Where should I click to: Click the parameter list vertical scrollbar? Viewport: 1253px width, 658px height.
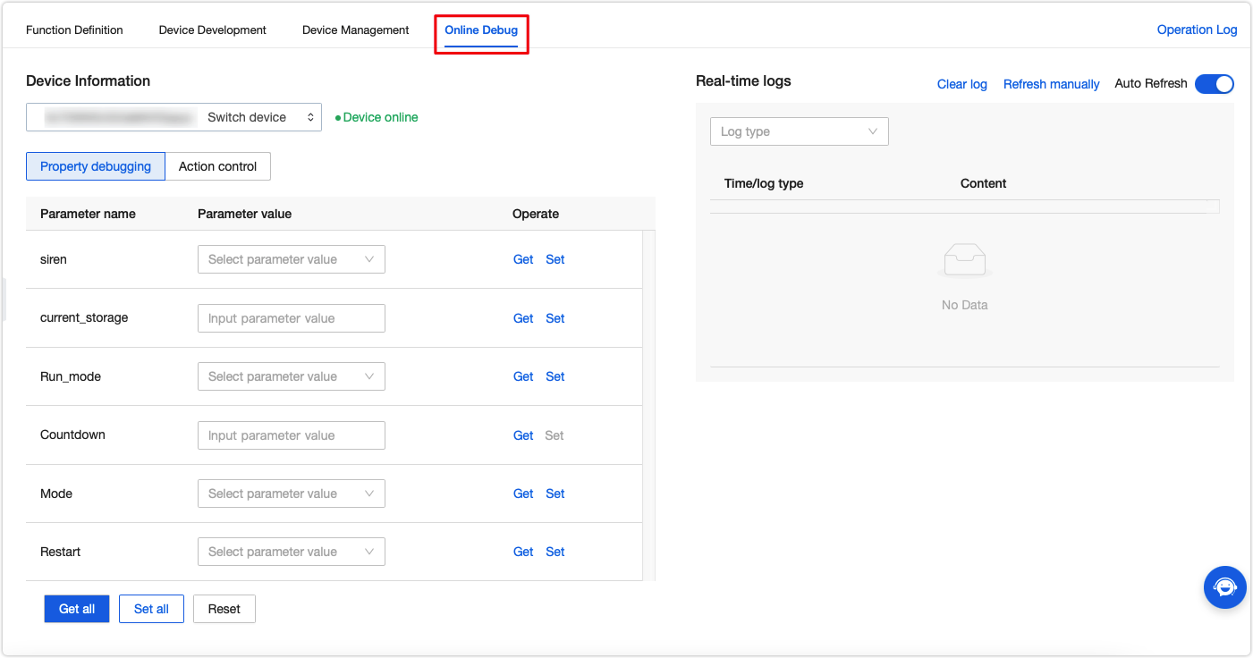coord(649,402)
